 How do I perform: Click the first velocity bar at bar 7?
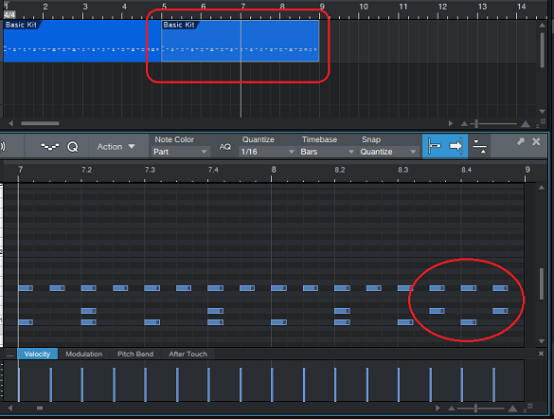click(x=19, y=385)
